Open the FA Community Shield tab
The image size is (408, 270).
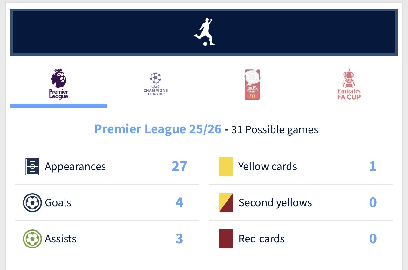pos(252,84)
